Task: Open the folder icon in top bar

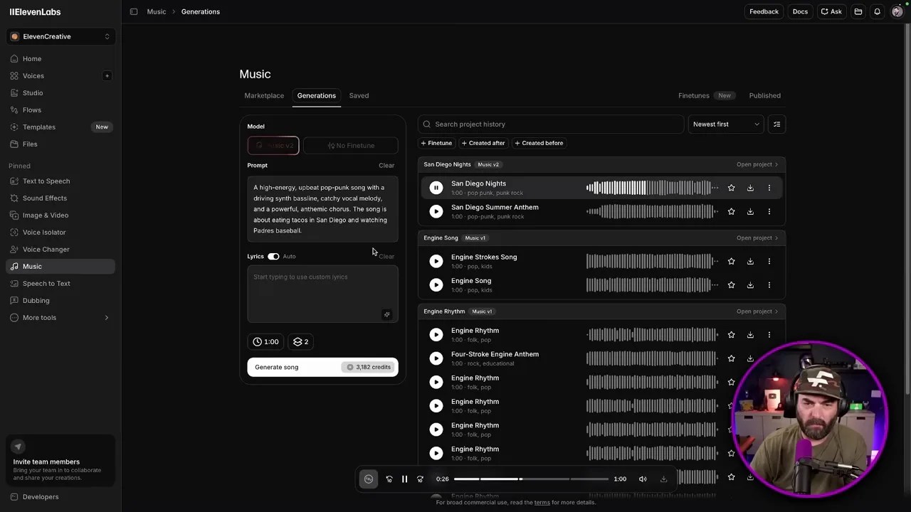Action: 858,11
